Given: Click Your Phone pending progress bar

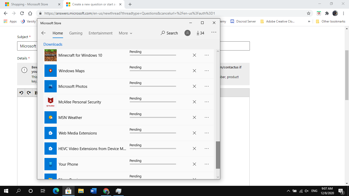Looking at the screenshot, I should [x=153, y=164].
